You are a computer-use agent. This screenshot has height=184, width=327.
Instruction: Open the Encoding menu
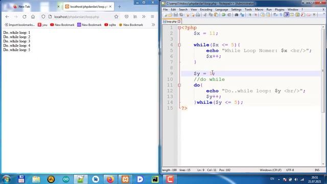coord(206,10)
